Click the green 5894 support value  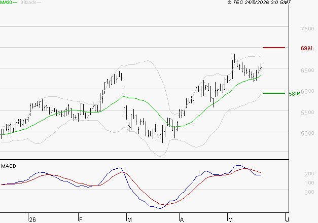[295, 94]
